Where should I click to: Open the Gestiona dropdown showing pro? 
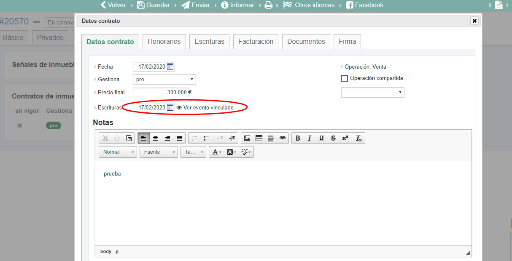164,79
